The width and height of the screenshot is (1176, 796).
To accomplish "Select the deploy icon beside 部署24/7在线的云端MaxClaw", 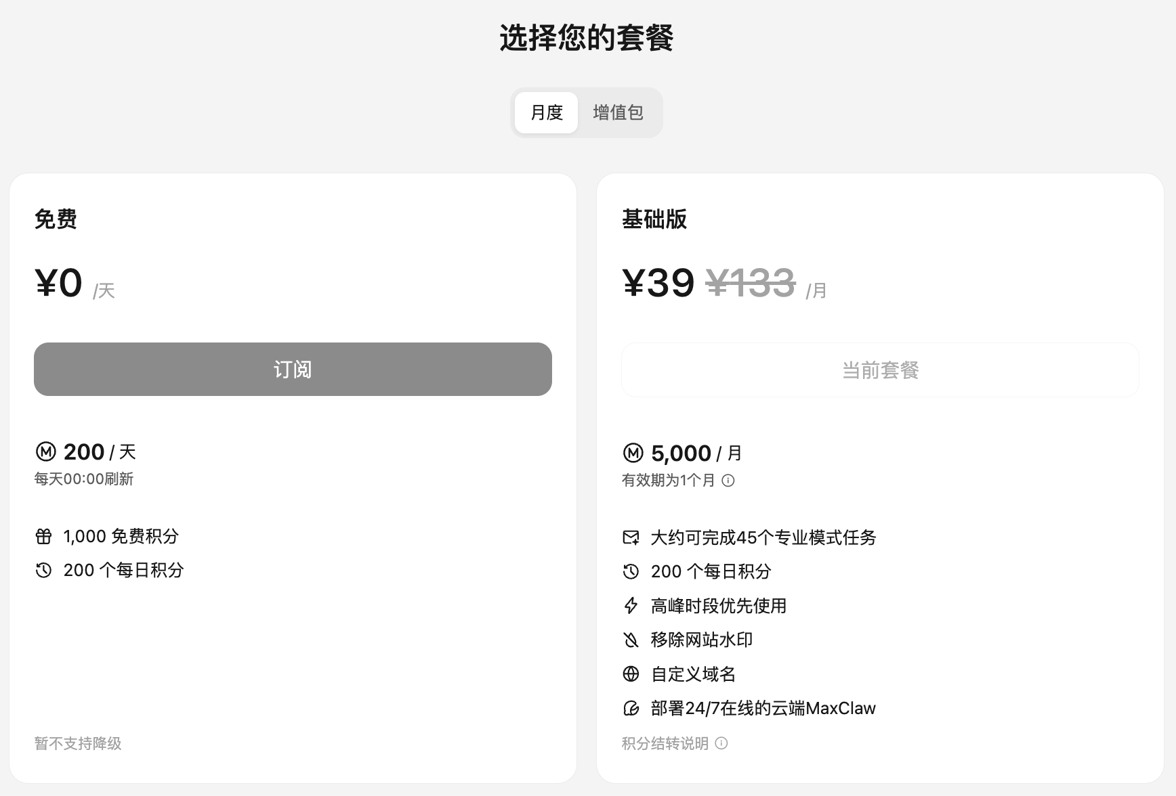I will click(x=631, y=708).
